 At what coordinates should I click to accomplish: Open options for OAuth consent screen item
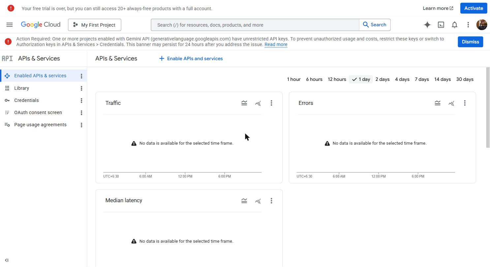tap(81, 112)
